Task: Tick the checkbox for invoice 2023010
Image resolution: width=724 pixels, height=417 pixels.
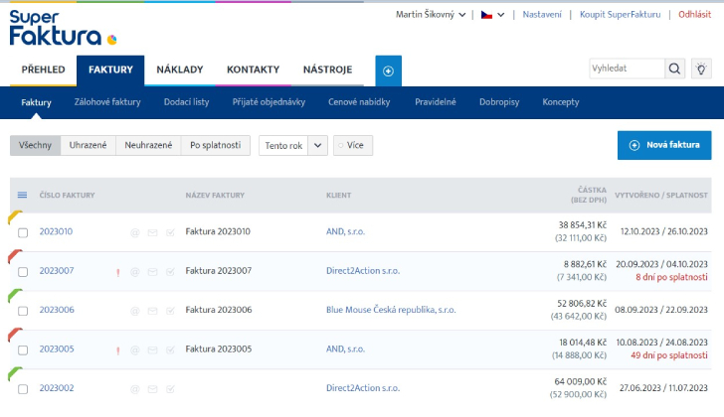Action: pyautogui.click(x=23, y=232)
